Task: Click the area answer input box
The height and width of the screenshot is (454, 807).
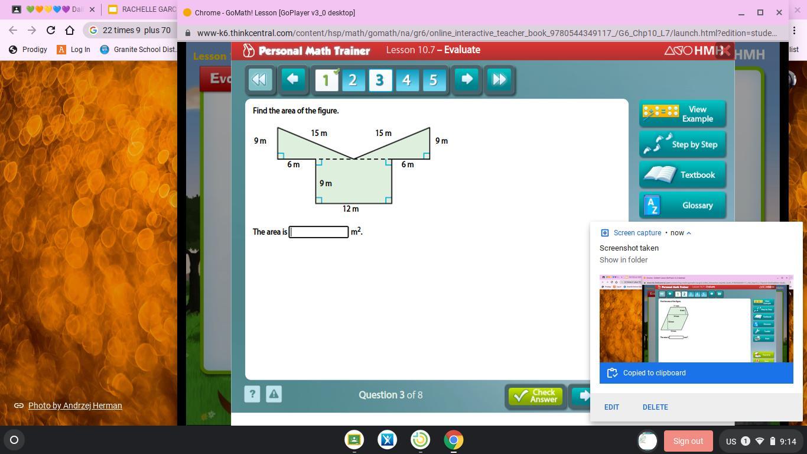Action: coord(318,232)
